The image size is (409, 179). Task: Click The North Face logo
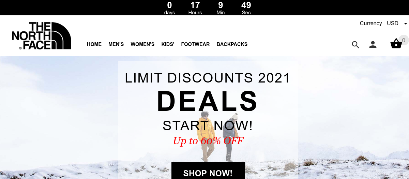(41, 36)
